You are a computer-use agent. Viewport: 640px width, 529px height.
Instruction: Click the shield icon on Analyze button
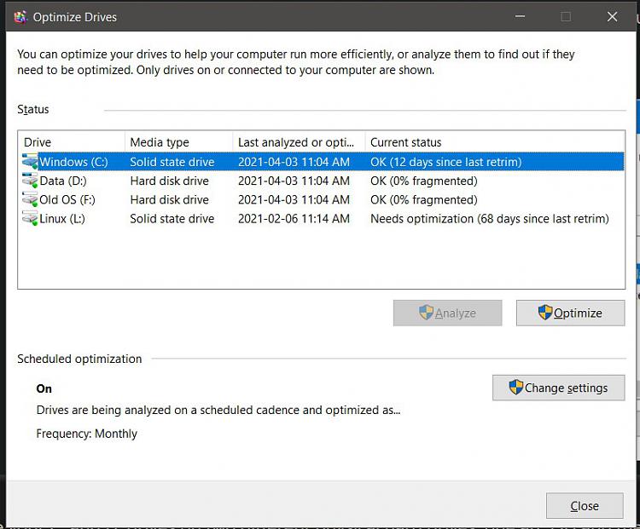426,313
